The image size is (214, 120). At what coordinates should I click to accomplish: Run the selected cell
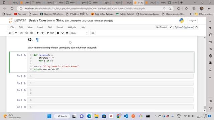click(x=50, y=33)
